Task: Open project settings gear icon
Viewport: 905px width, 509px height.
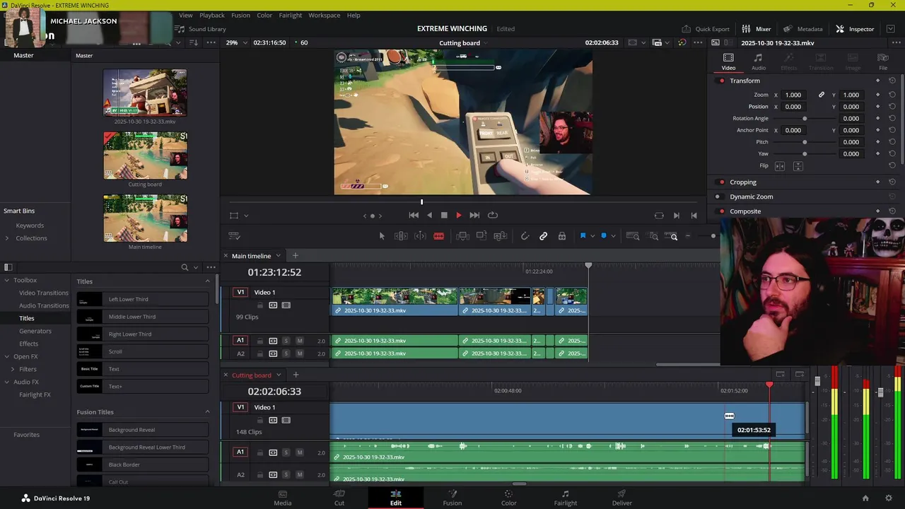Action: (x=889, y=498)
